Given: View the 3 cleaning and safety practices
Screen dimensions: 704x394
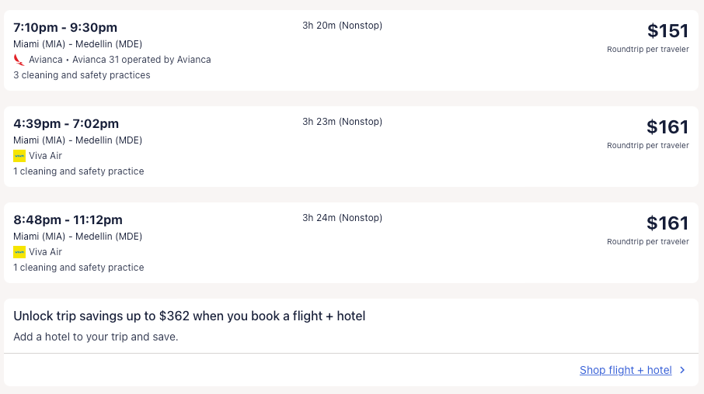Looking at the screenshot, I should (82, 75).
